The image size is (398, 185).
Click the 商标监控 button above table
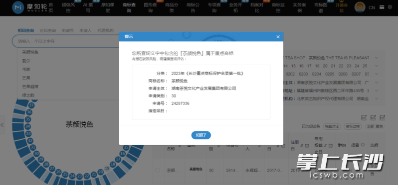(353, 126)
